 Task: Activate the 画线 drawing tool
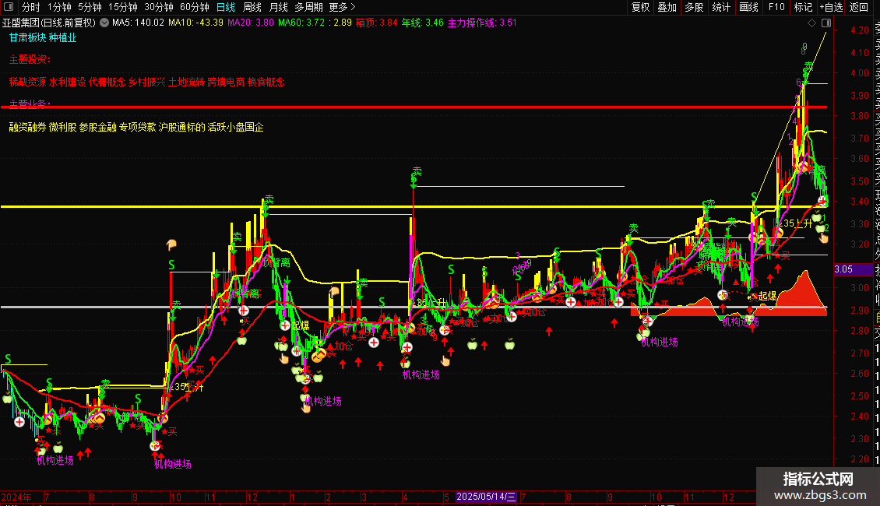click(748, 7)
